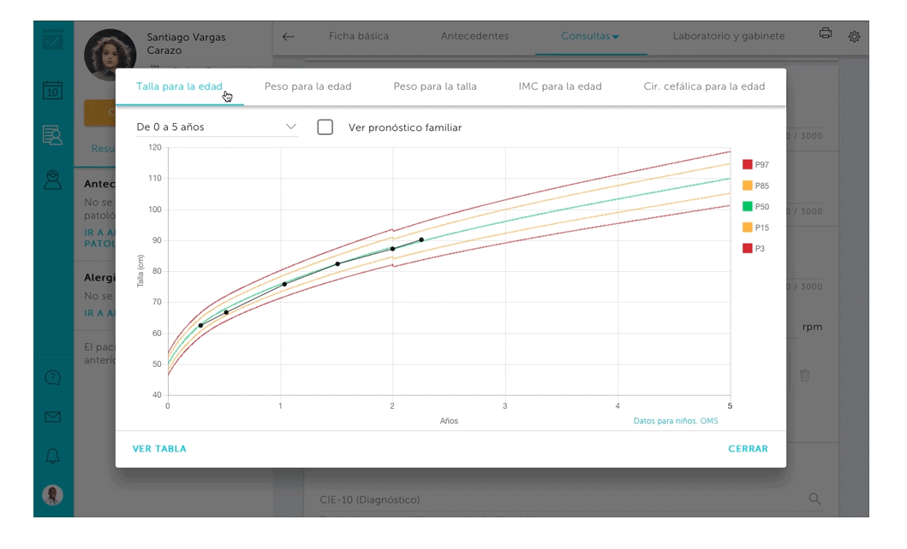Viewport: 907px width, 549px height.
Task: Click the P15 orange legend swatch
Action: [748, 227]
